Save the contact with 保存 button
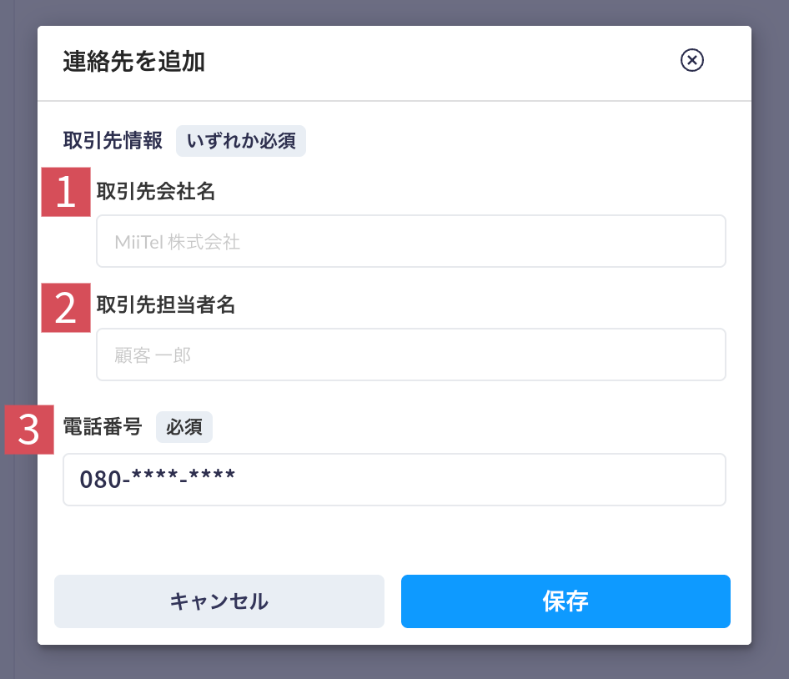 (x=565, y=601)
